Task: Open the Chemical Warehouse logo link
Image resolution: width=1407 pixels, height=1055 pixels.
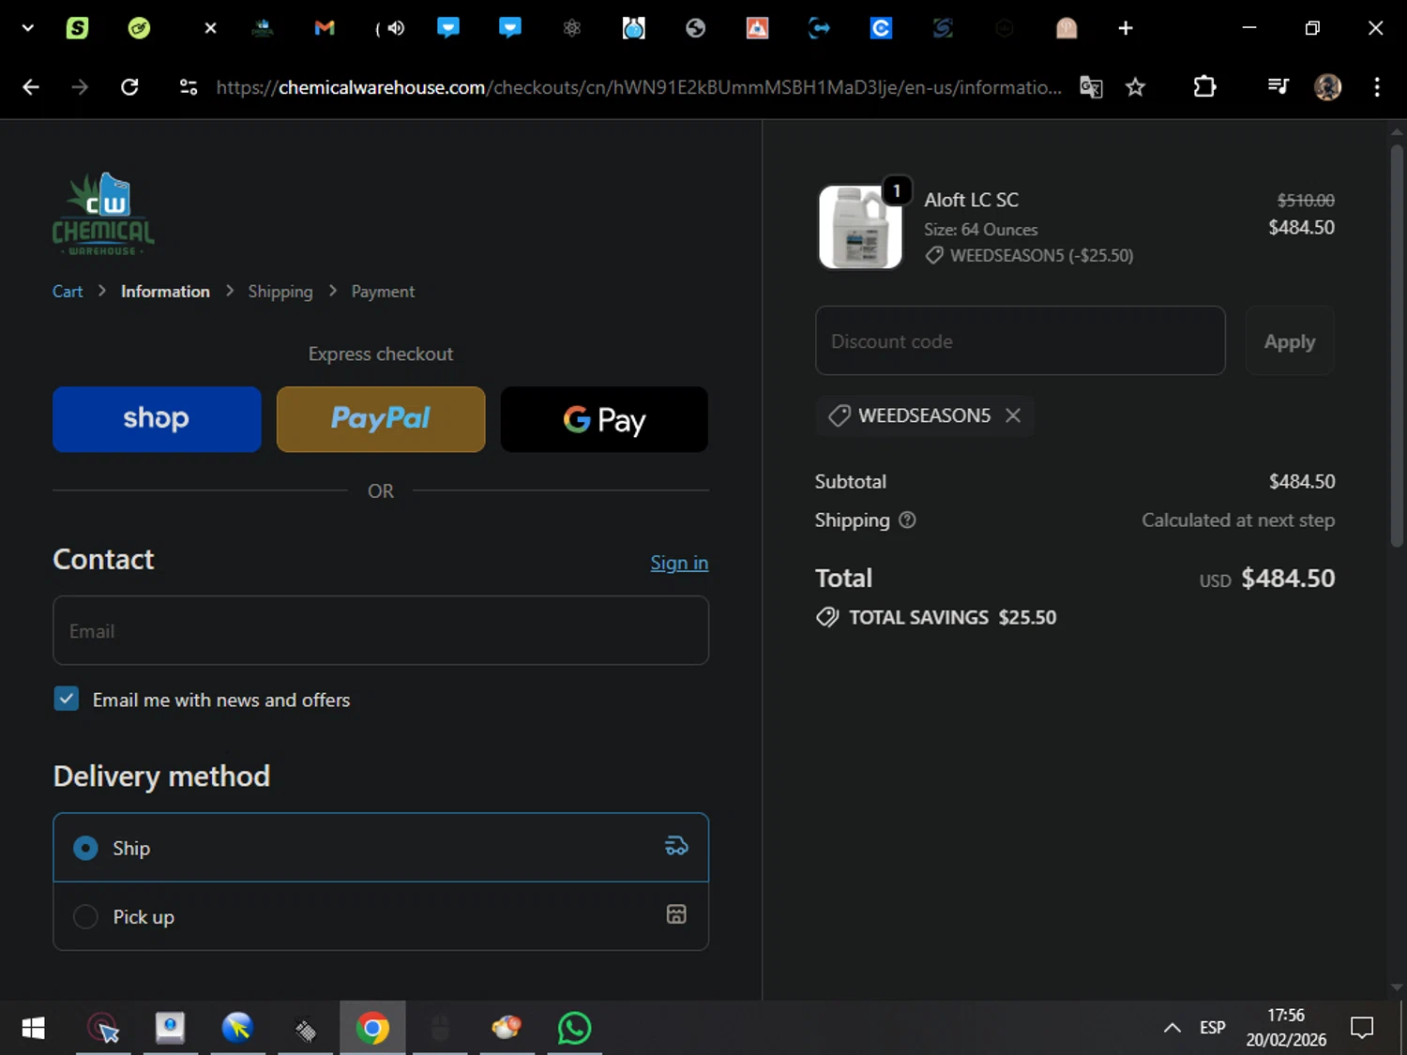Action: (103, 214)
